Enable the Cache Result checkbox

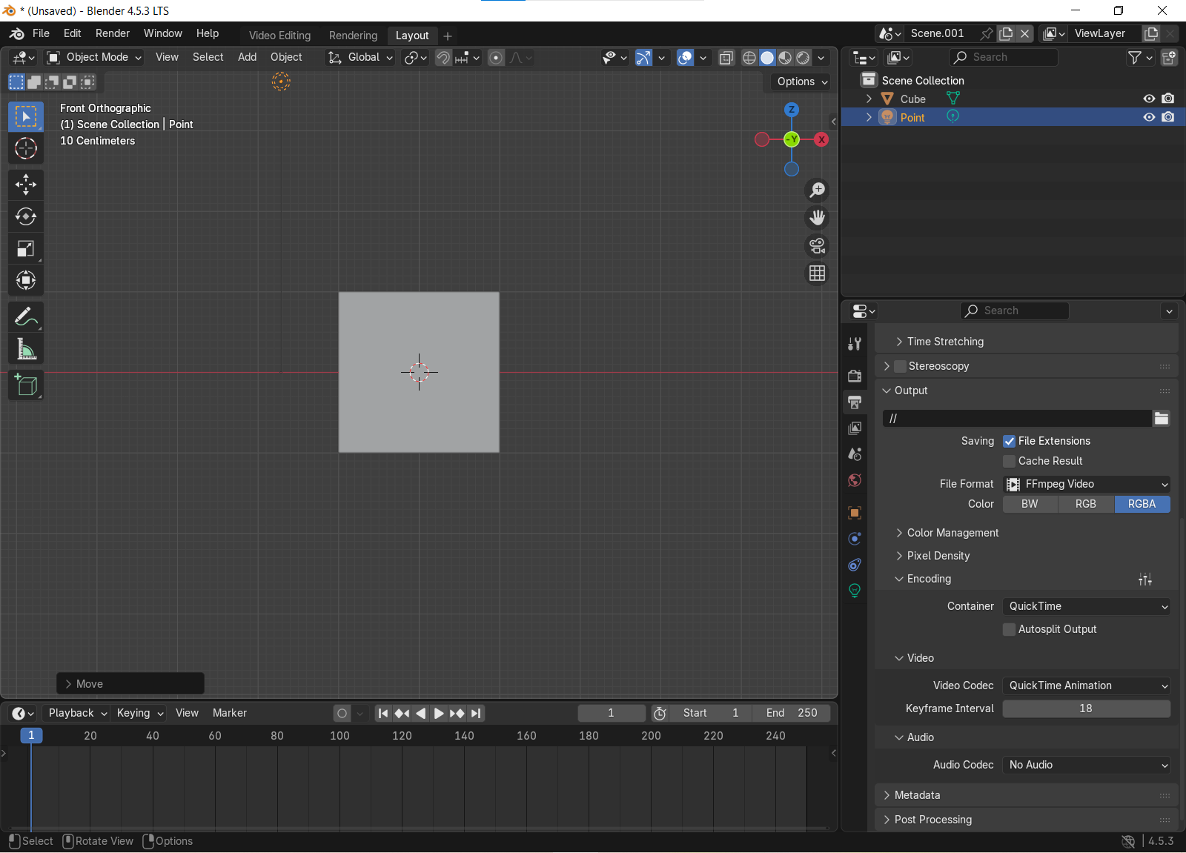[1009, 461]
